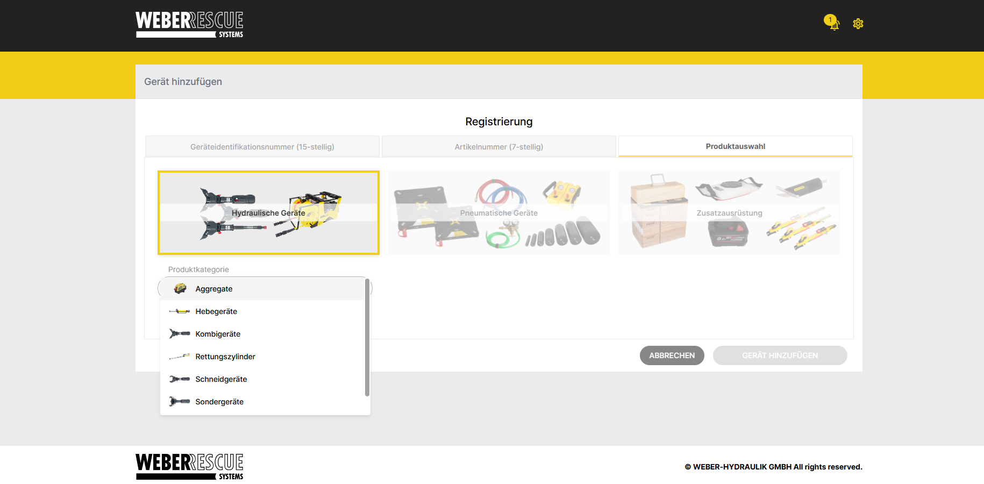Click the Hebegeräte spreader icon
This screenshot has width=984, height=484.
(180, 311)
